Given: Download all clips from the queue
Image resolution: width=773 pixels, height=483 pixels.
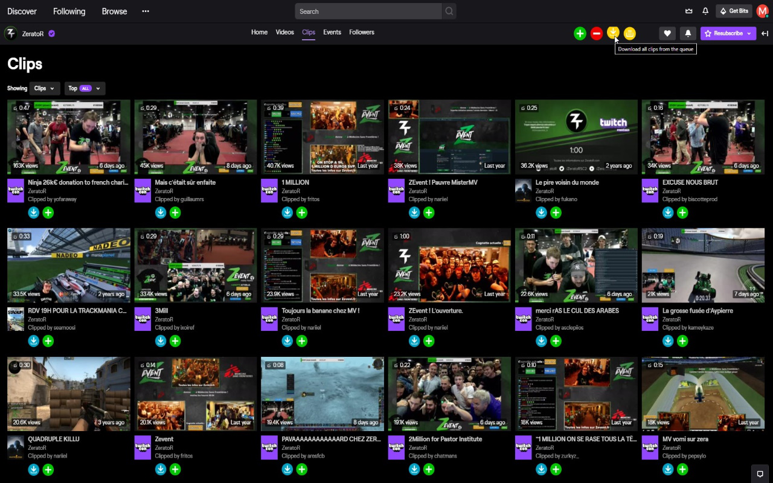Looking at the screenshot, I should coord(613,33).
